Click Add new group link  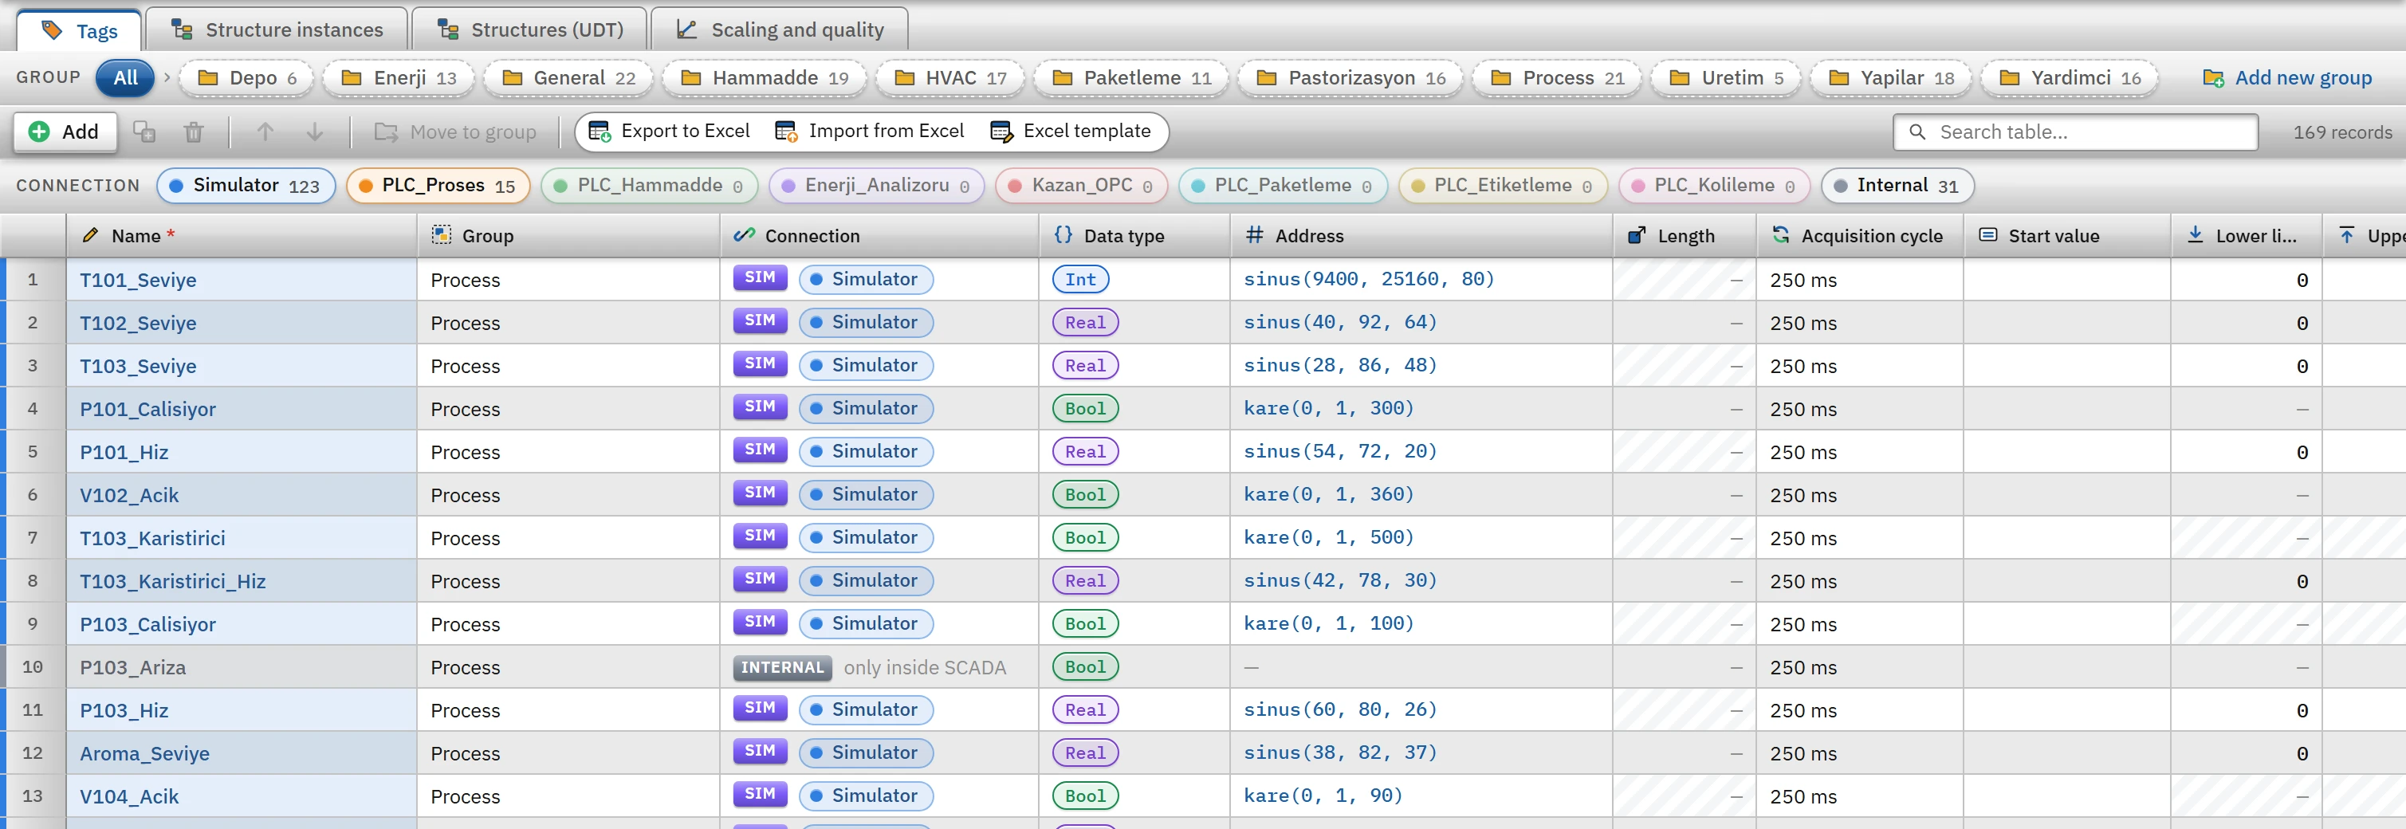[2286, 77]
